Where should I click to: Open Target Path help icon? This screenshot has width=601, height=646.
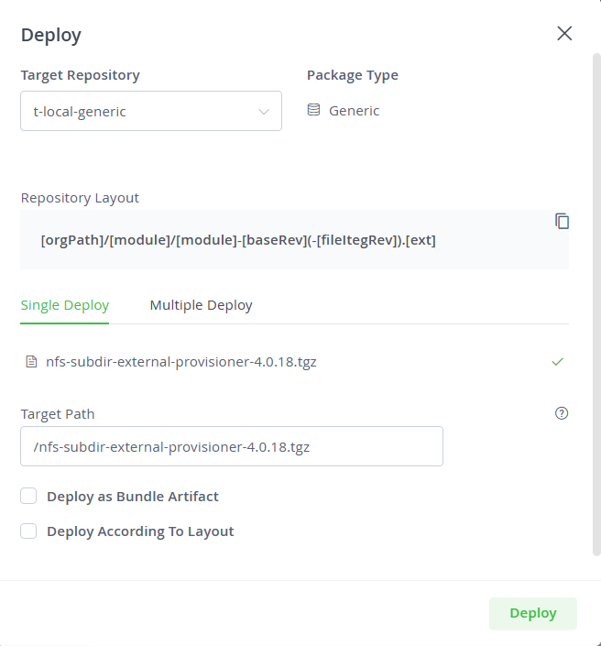click(x=562, y=413)
